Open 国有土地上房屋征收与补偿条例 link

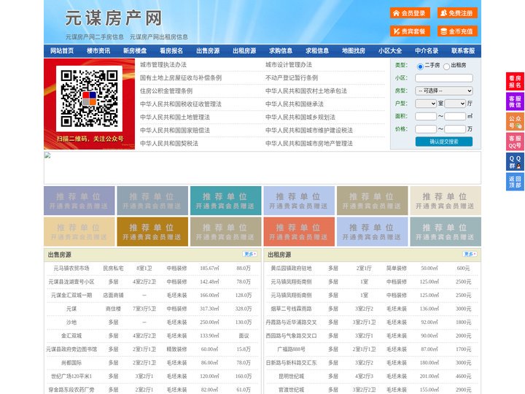pos(181,78)
